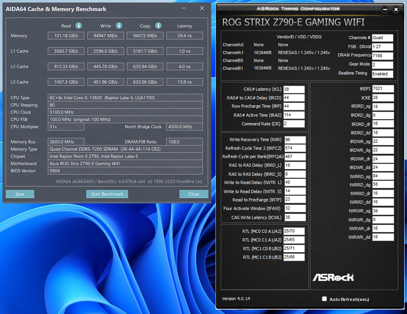Select the Channels # field showing Quad

(382, 38)
